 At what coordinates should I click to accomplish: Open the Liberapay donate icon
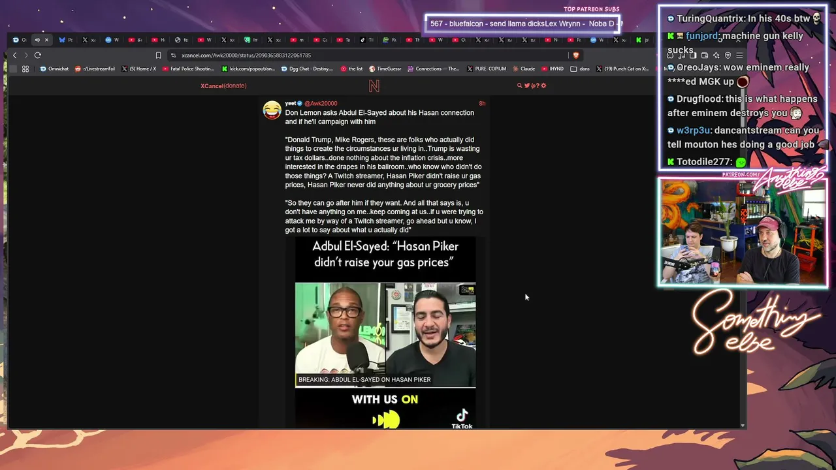pyautogui.click(x=533, y=86)
